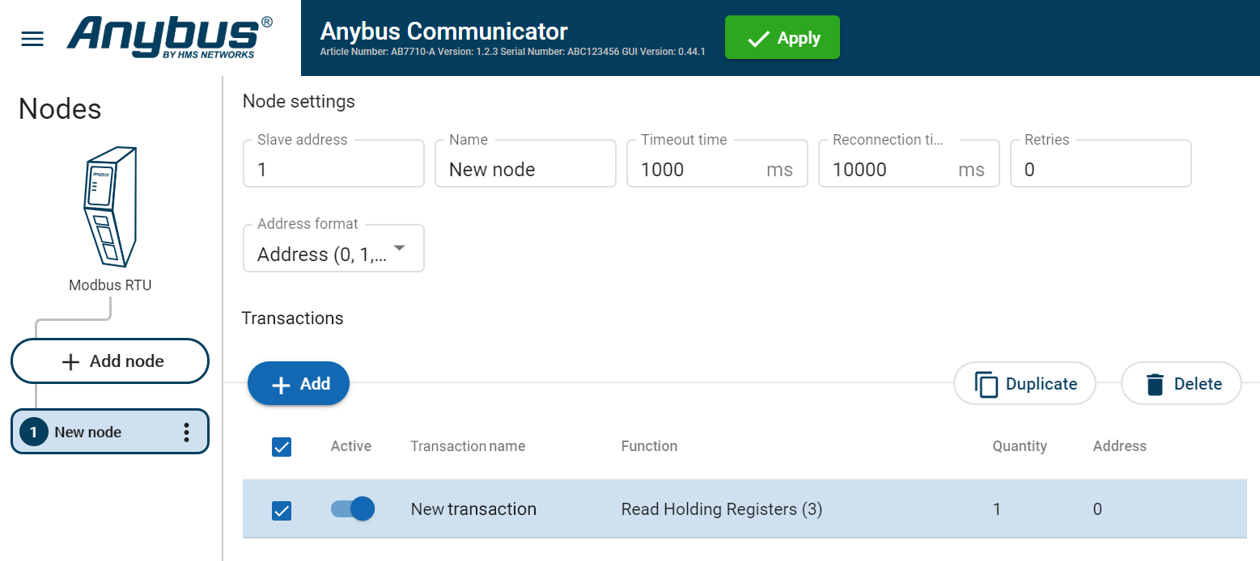The height and width of the screenshot is (561, 1260).
Task: Click the hamburger navigation menu icon
Action: point(32,37)
